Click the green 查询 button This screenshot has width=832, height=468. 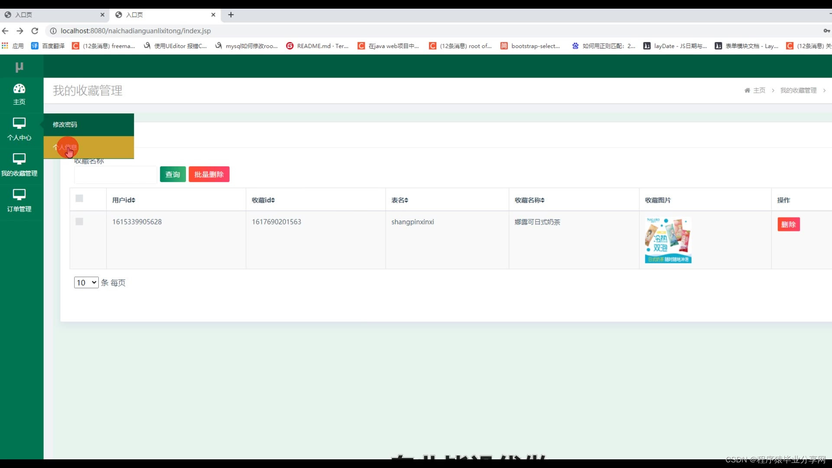click(172, 174)
